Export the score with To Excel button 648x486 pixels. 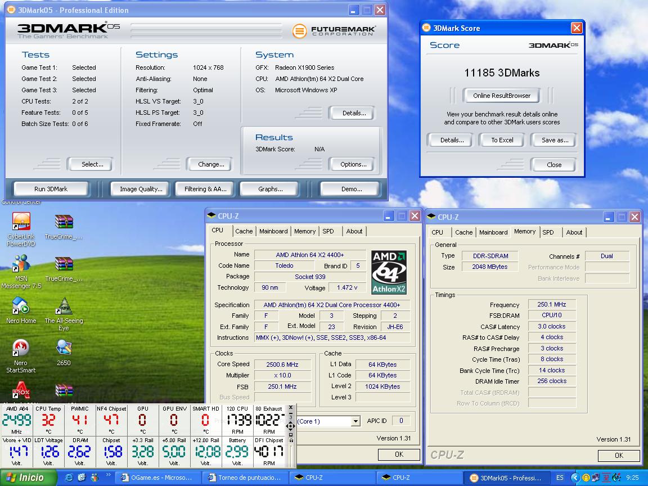pos(502,140)
